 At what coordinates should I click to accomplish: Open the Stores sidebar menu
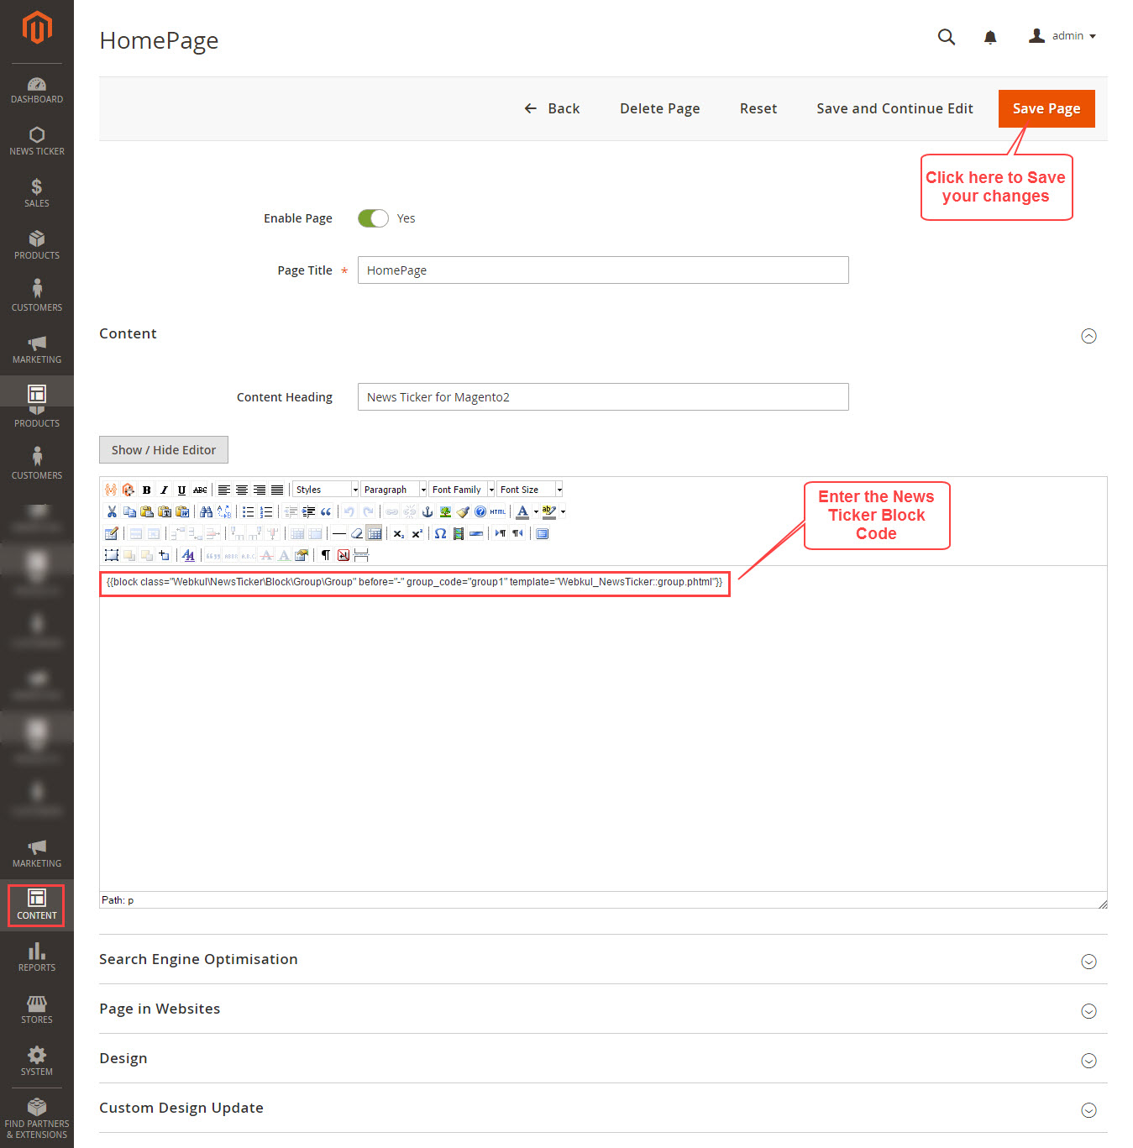point(37,1009)
